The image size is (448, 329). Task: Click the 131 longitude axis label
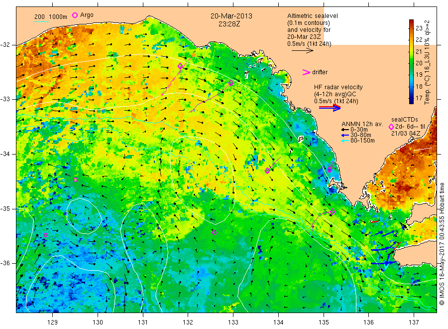click(143, 323)
